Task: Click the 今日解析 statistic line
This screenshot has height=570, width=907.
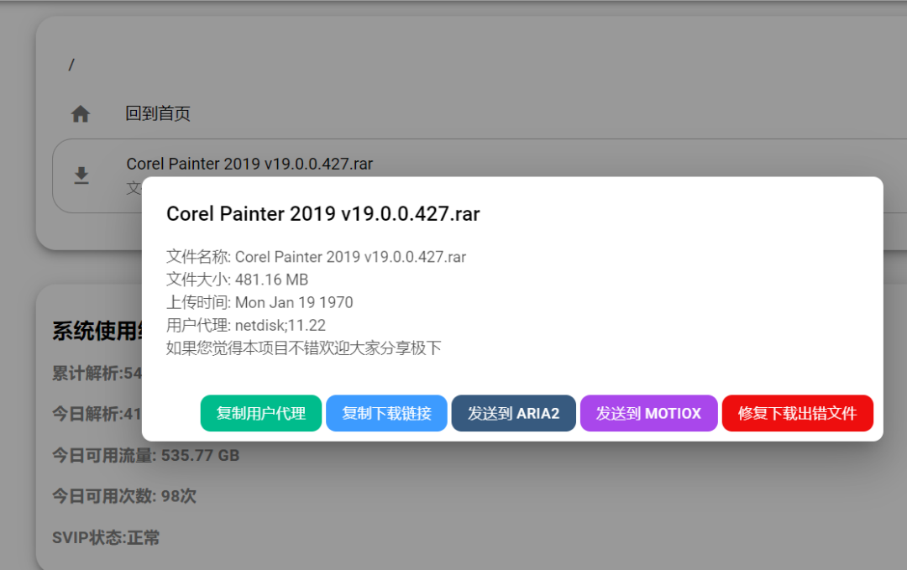Action: 97,414
